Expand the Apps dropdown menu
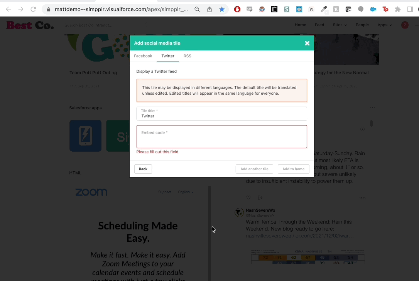419x281 pixels. 384,25
